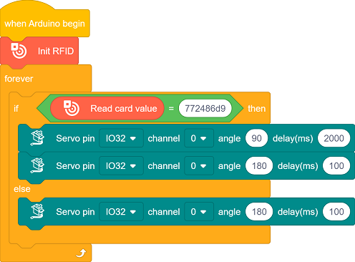Click angle 180 field on servo block under else
The width and height of the screenshot is (355, 262).
coord(259,212)
